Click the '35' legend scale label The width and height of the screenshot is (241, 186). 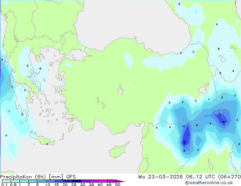point(91,184)
